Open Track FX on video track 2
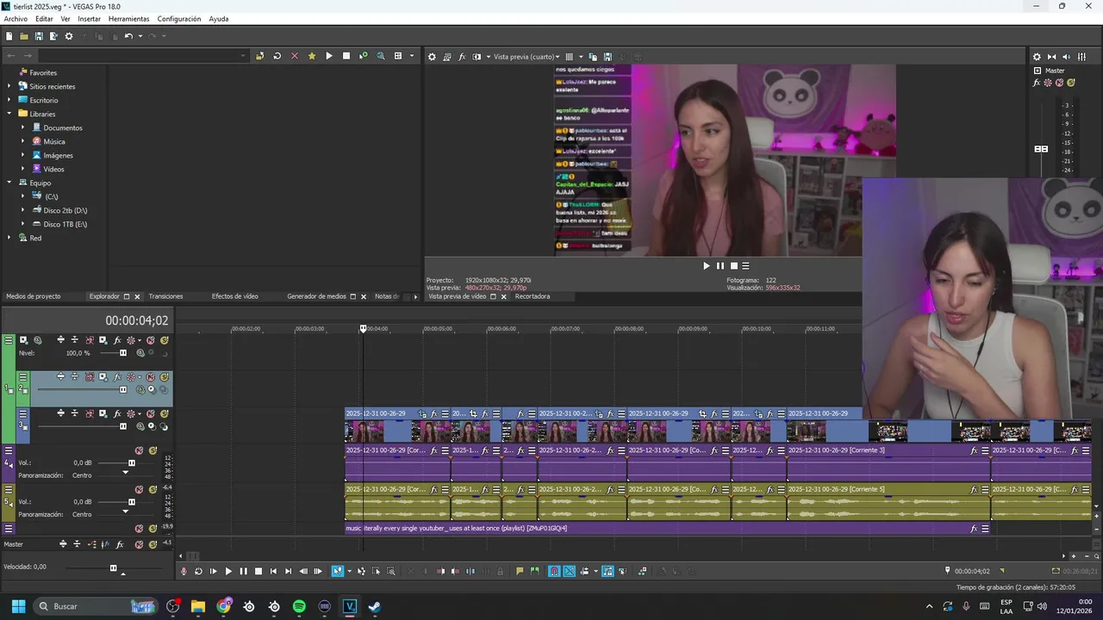 click(x=116, y=377)
